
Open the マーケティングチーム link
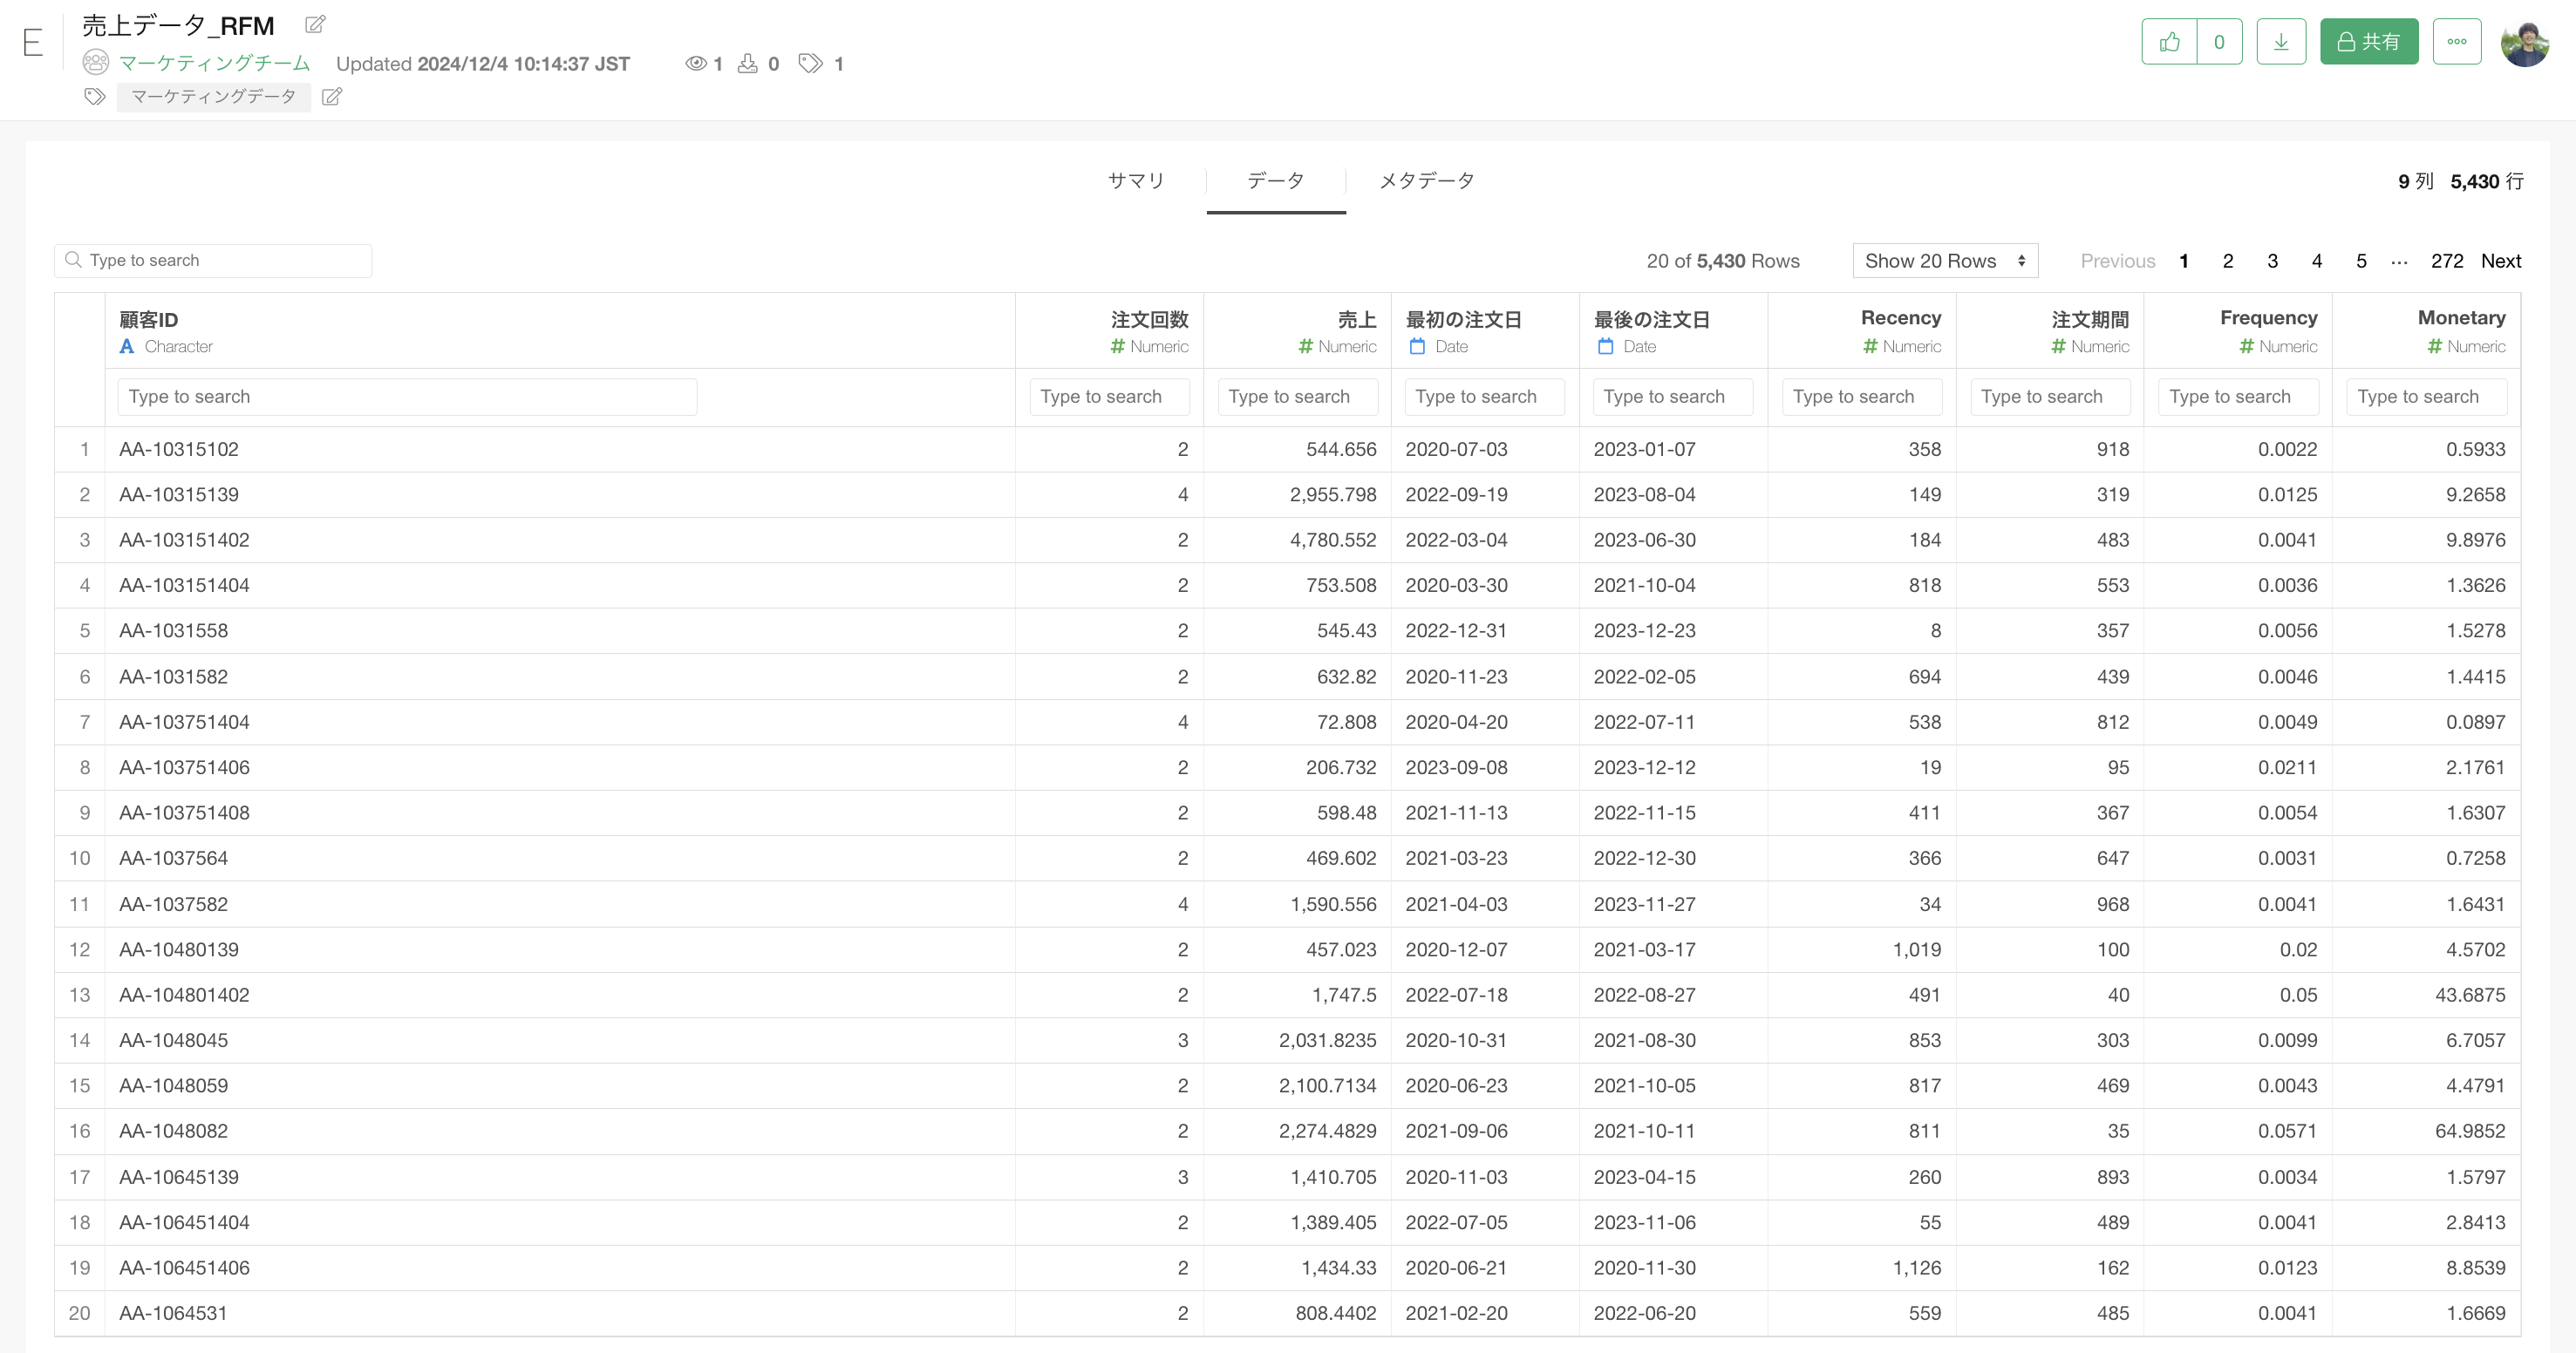pyautogui.click(x=214, y=64)
